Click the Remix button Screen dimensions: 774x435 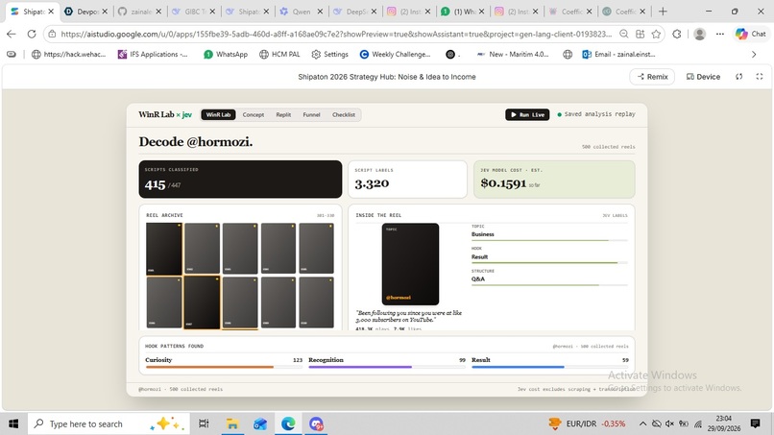(652, 77)
